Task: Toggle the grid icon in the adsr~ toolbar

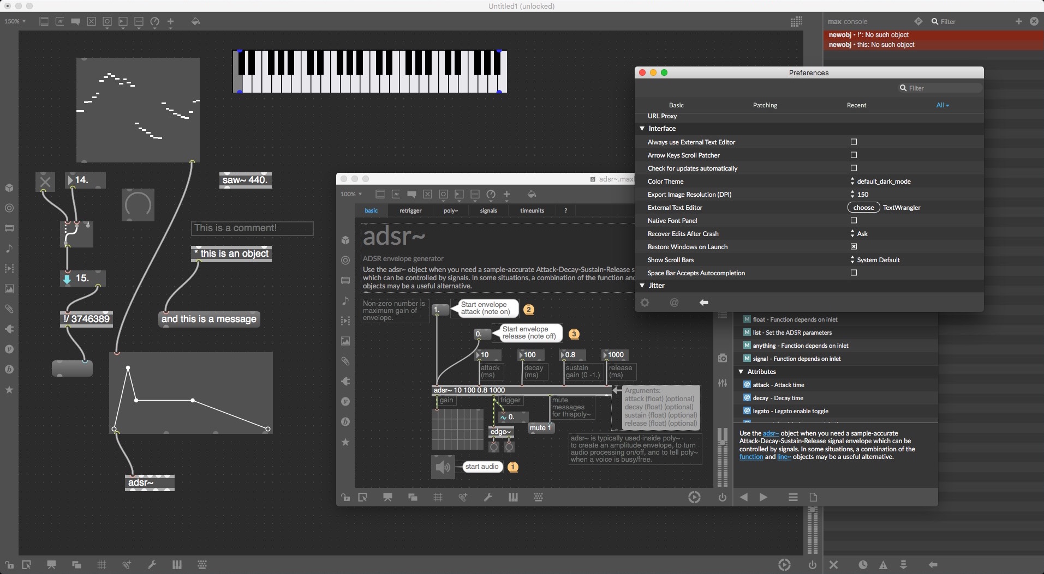Action: click(438, 497)
